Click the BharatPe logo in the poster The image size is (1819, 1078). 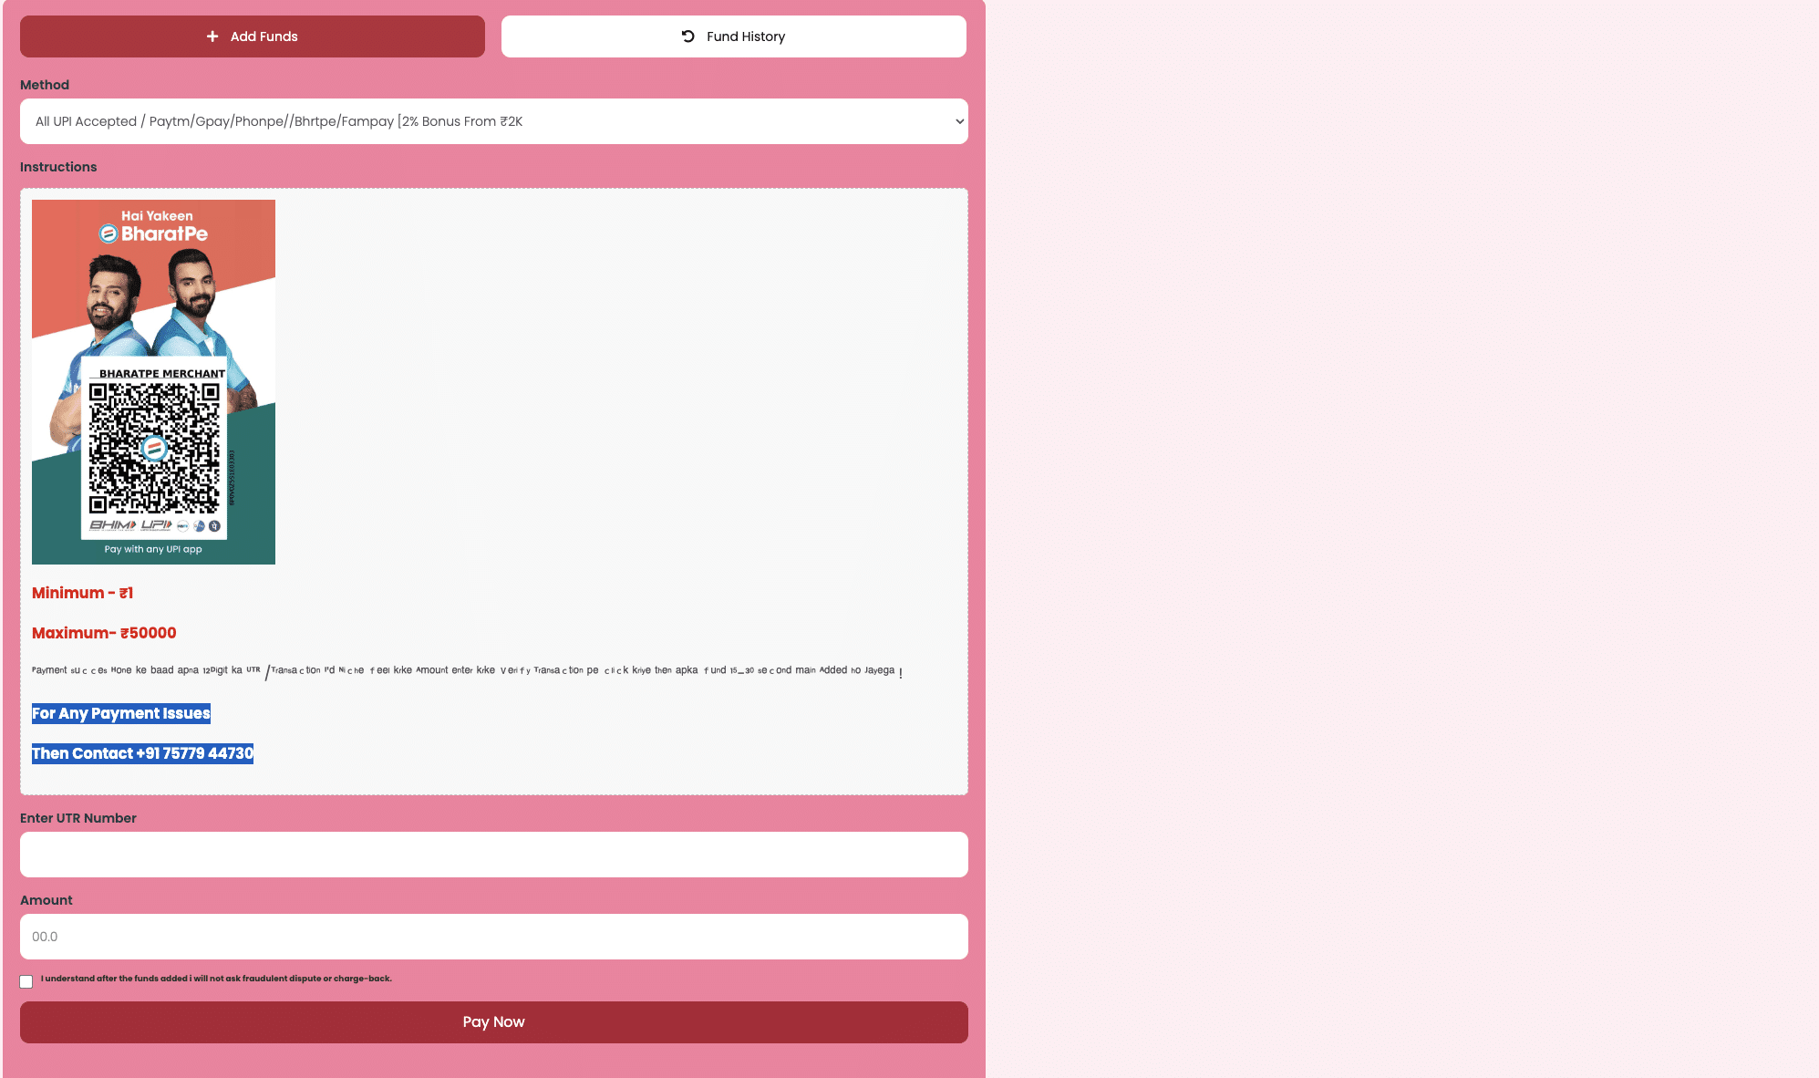tap(154, 233)
